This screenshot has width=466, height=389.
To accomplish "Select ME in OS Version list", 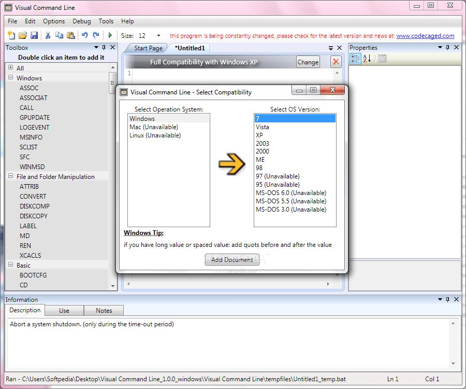I will [295, 160].
